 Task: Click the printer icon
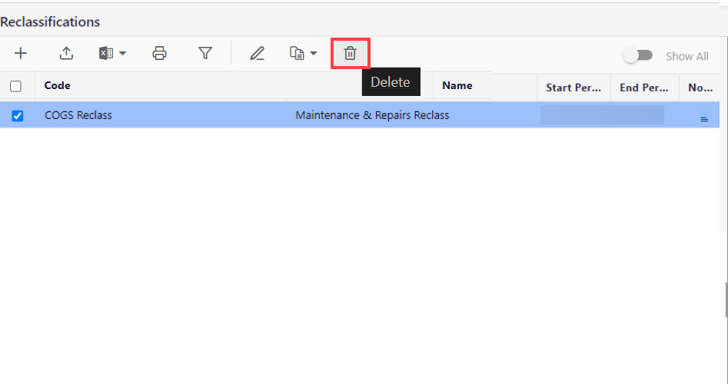(159, 53)
